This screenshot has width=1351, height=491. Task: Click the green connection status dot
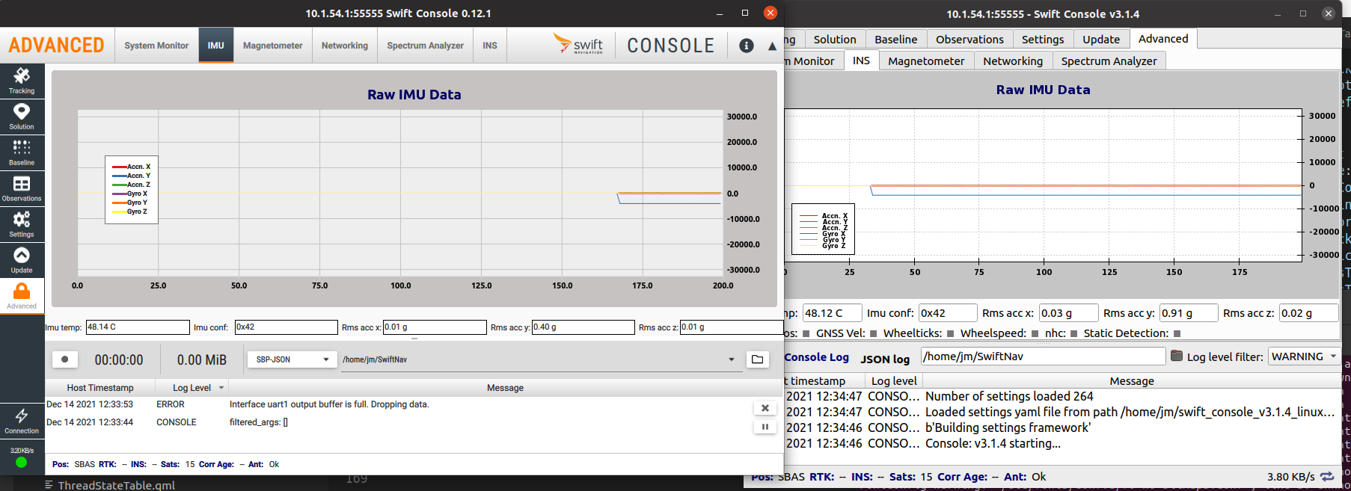coord(22,463)
